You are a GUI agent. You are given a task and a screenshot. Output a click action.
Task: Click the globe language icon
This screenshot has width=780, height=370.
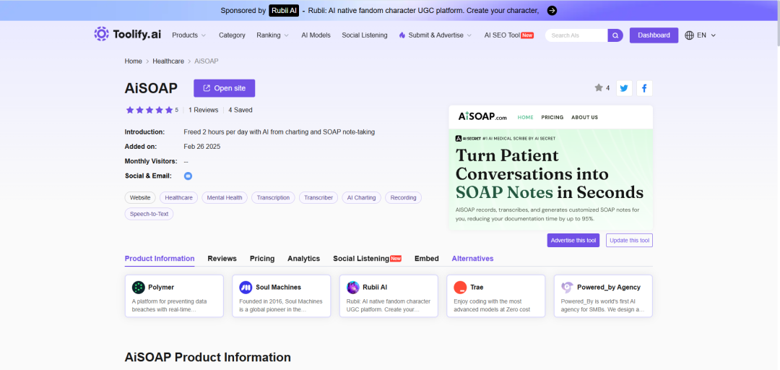(689, 35)
